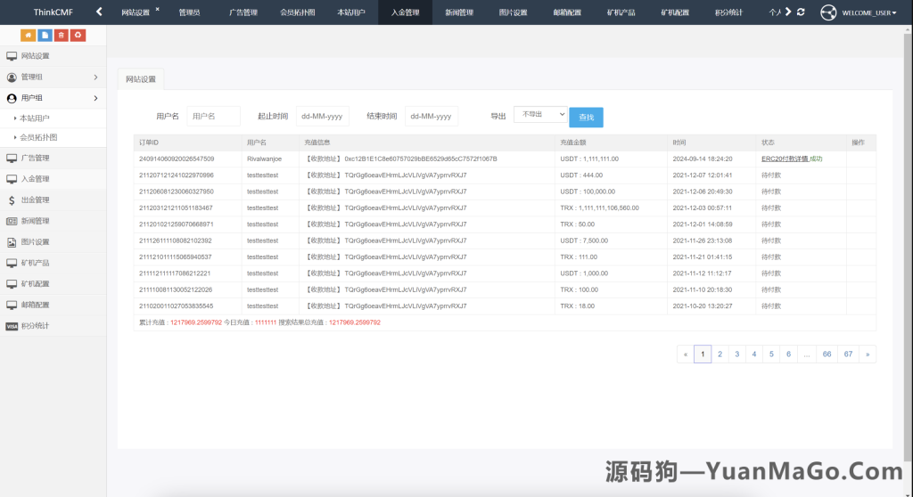Click order ID 240914060920026547509
The image size is (913, 497).
coord(177,159)
